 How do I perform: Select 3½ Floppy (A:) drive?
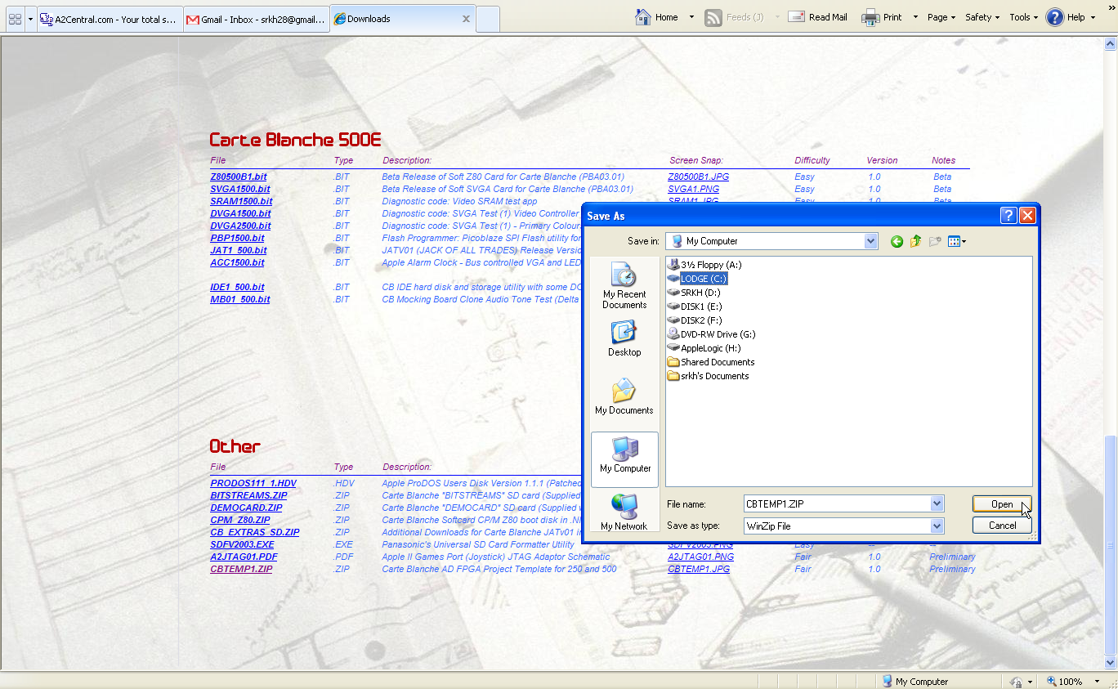(x=704, y=265)
